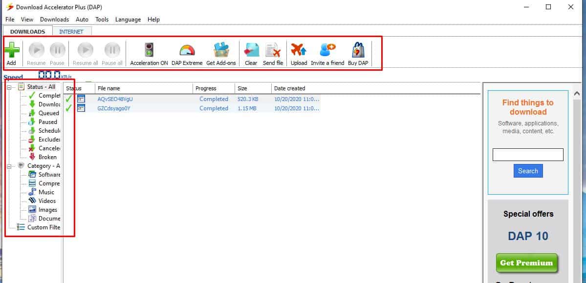Click the search box under Find things to download

[528, 155]
